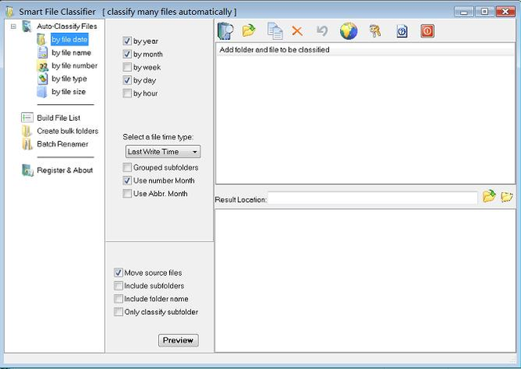Viewport: 521px width, 369px height.
Task: Click browse result location folder icon with arrow
Action: [489, 197]
